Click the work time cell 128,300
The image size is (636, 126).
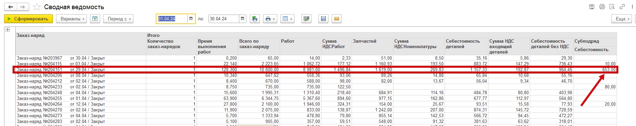pyautogui.click(x=217, y=69)
